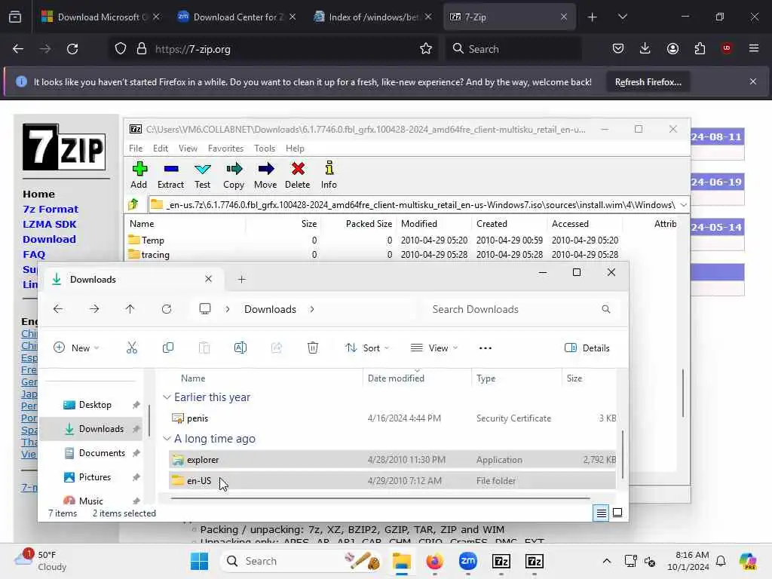Rename the selection using Explorer's rename icon

click(240, 348)
